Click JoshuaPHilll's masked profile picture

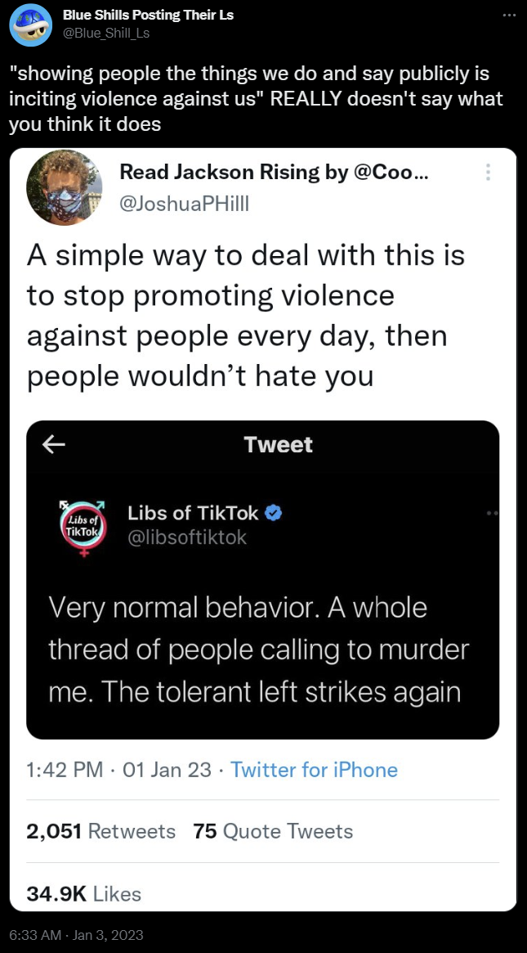[65, 187]
